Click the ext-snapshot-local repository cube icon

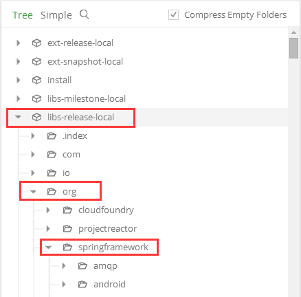tap(36, 61)
